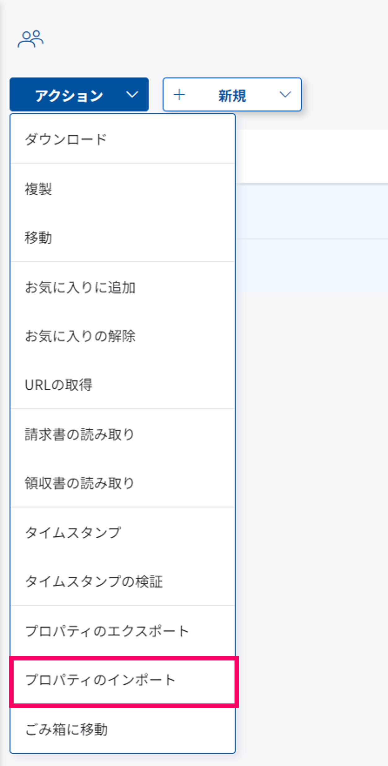Click the アクション button label
388x766 pixels.
pos(69,95)
